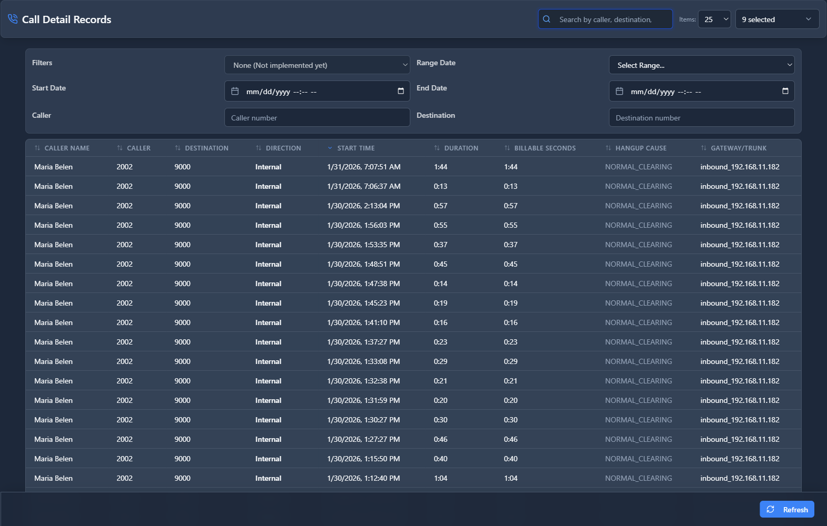Click the magnifier icon in the search box
The width and height of the screenshot is (827, 526).
pyautogui.click(x=547, y=19)
